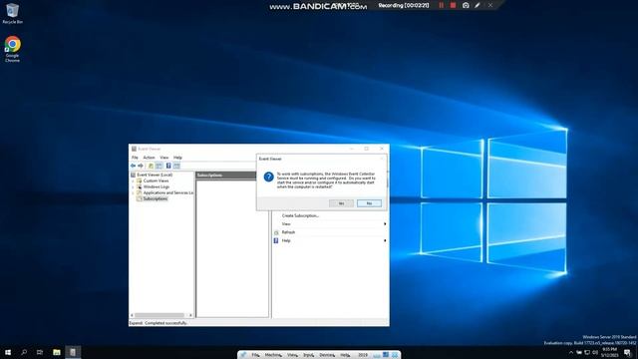Open VirtualBox View menu in bottom bar

click(292, 355)
